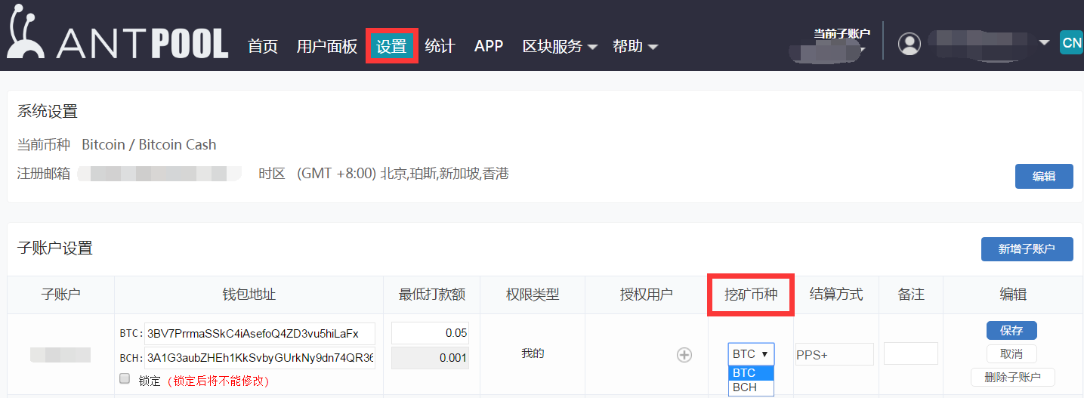Click the 新增子账户 button

point(1027,249)
